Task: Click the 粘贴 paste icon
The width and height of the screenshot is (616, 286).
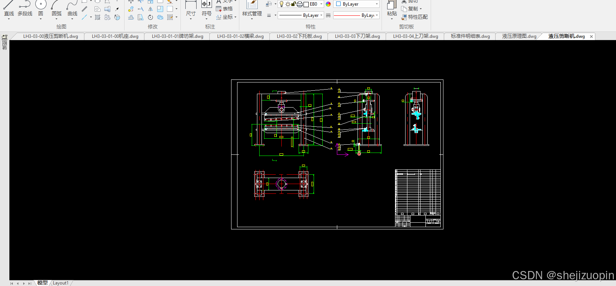Action: (392, 5)
